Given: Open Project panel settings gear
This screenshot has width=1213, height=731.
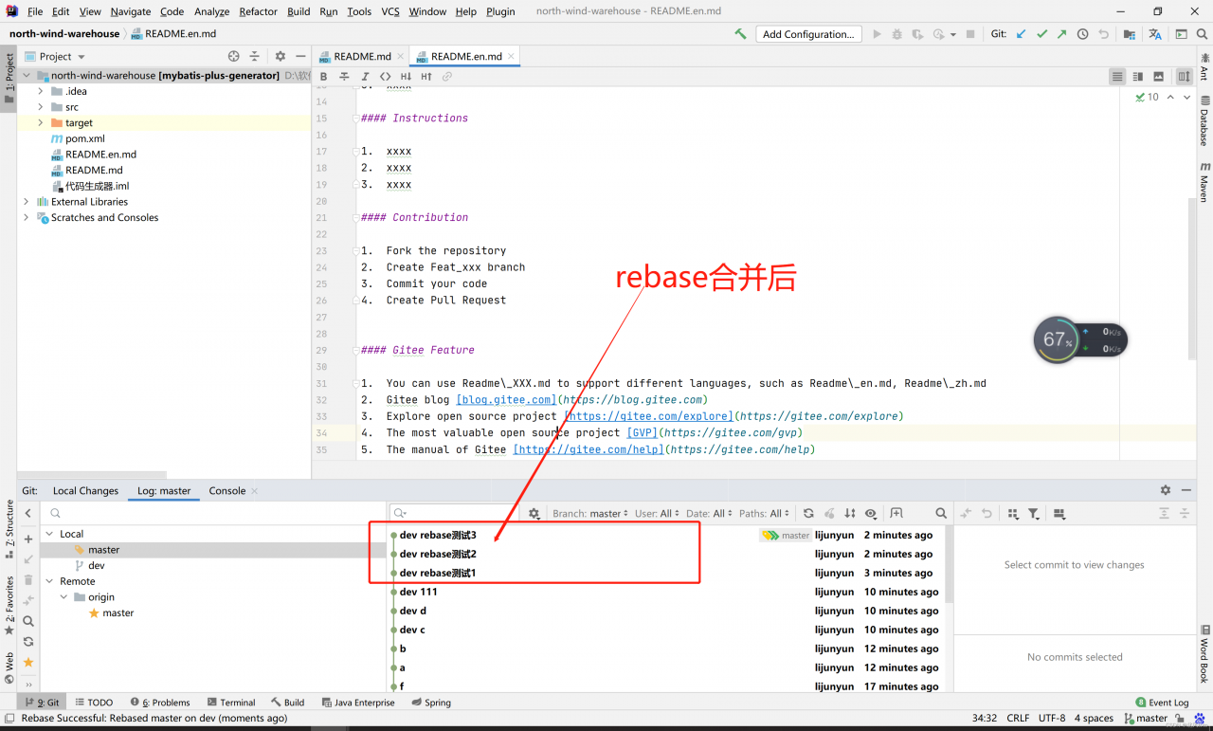Looking at the screenshot, I should point(280,57).
